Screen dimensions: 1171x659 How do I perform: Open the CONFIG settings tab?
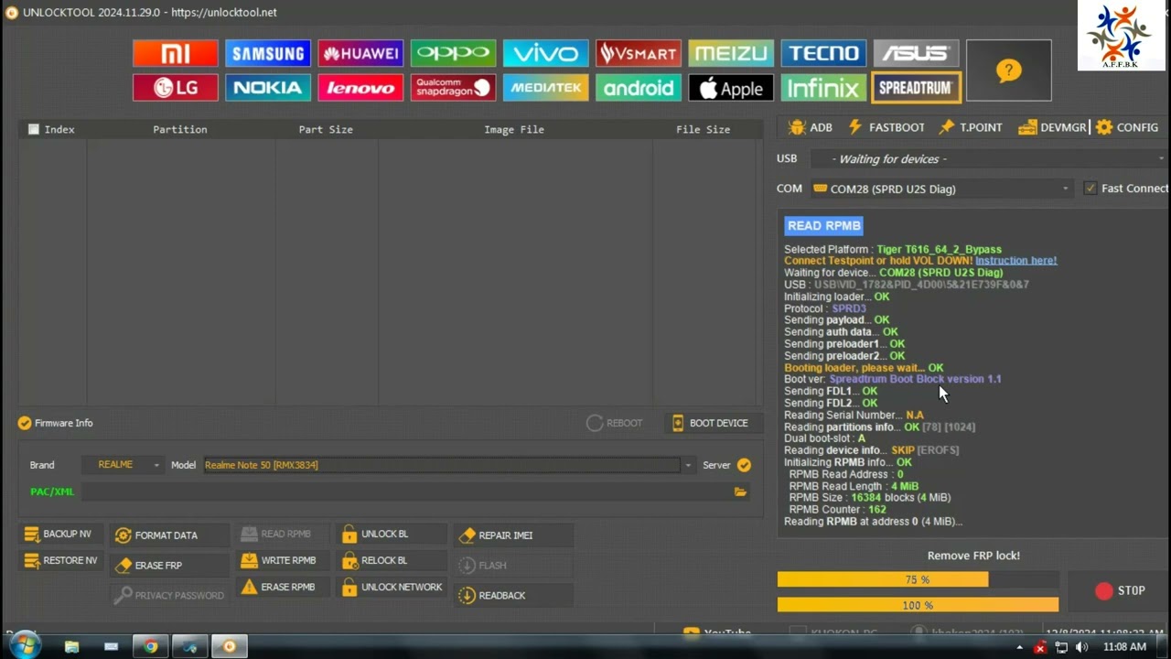(1127, 127)
